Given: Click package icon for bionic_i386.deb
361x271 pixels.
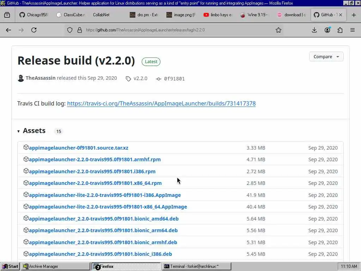Looking at the screenshot, I should pos(26,253).
